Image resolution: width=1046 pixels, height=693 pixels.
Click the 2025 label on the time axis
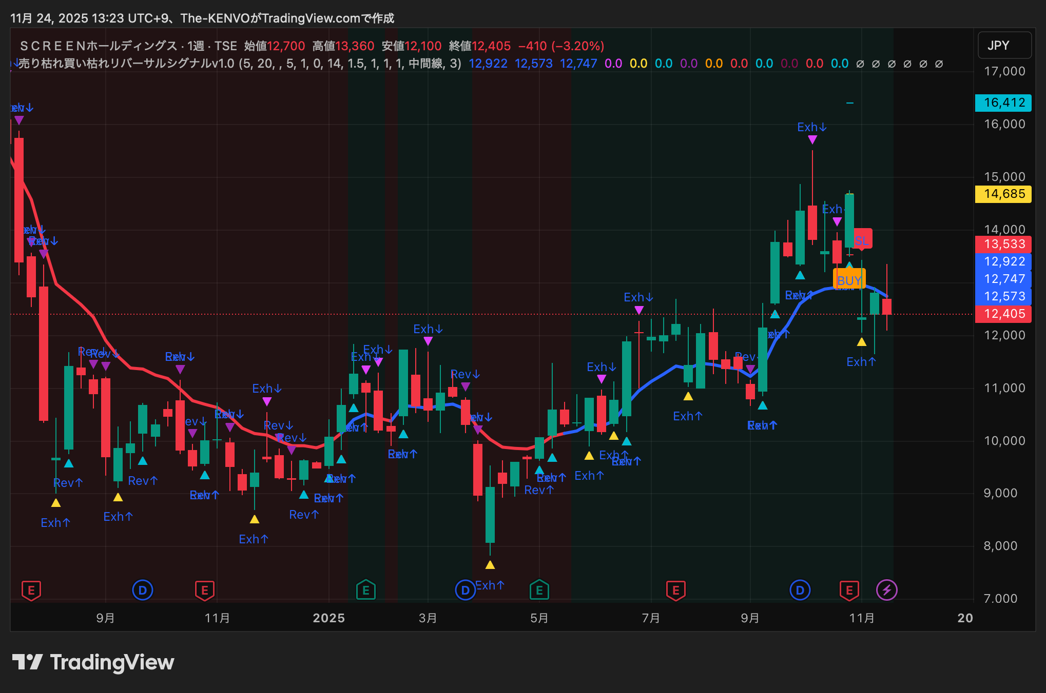(328, 618)
